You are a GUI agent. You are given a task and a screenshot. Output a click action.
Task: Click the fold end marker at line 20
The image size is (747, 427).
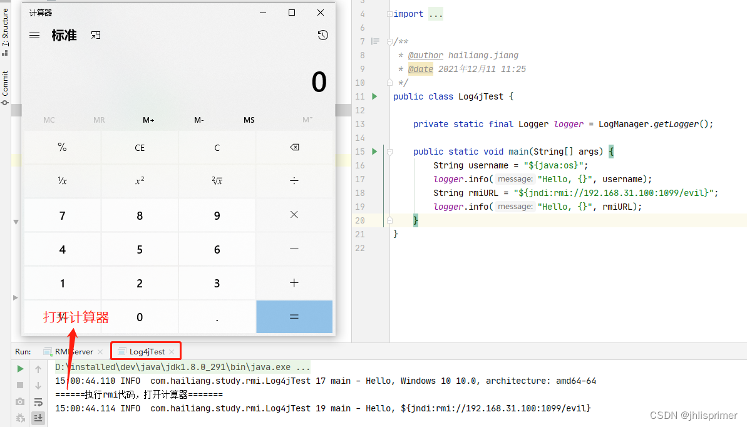(389, 220)
